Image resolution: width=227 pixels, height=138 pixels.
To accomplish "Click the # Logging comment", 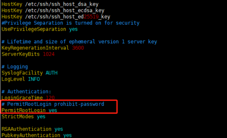I will pos(15,67).
